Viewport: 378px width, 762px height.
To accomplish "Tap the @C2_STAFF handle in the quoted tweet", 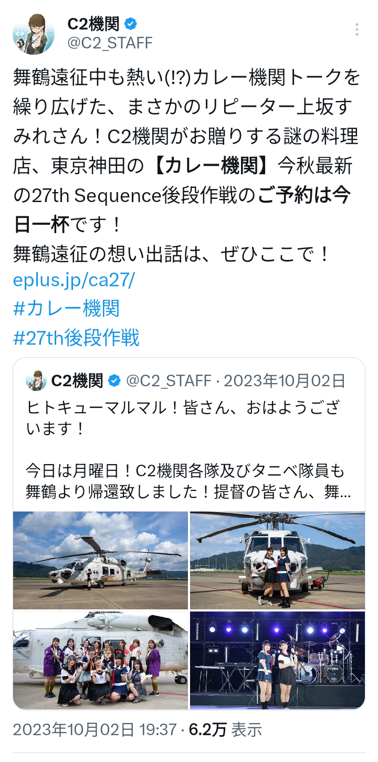I will pos(168,380).
